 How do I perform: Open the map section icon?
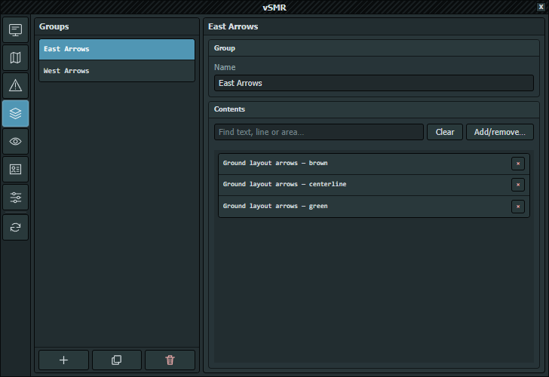pos(15,58)
